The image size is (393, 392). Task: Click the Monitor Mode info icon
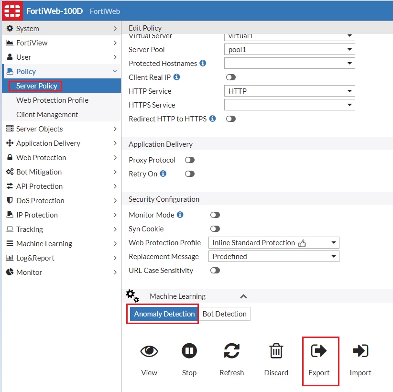(180, 215)
